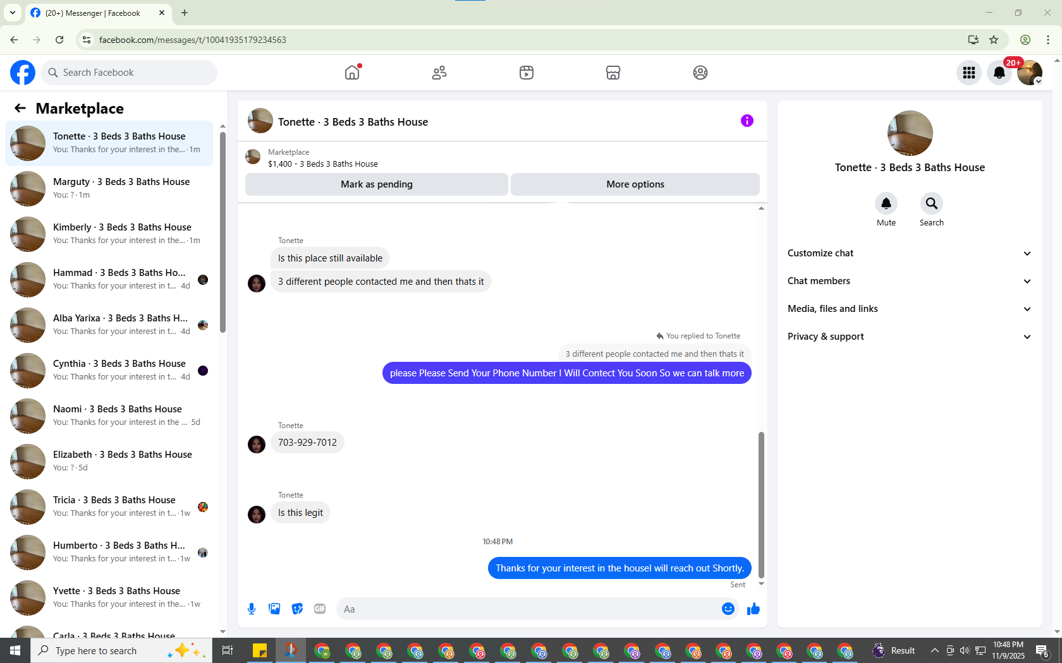
Task: Record a voice clip with the microphone
Action: coord(252,609)
